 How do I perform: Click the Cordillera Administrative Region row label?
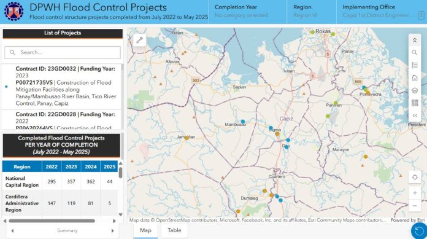click(22, 203)
